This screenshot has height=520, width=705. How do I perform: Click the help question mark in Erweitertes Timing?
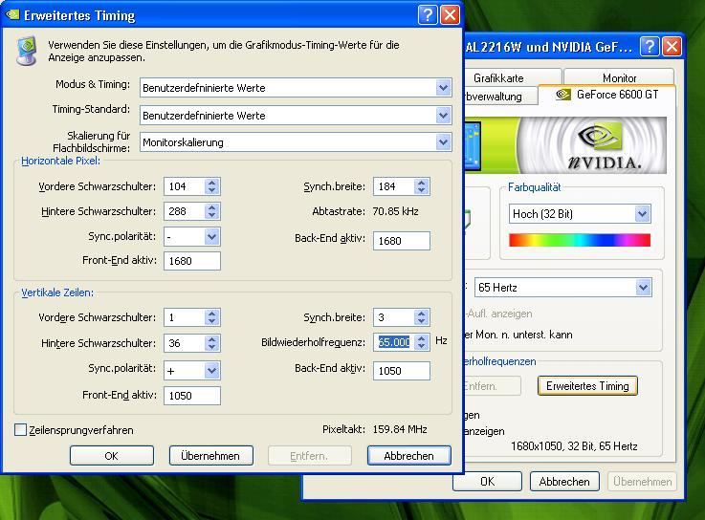(x=429, y=15)
